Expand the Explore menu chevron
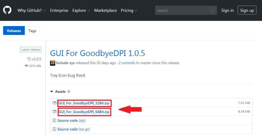Image resolution: width=262 pixels, height=135 pixels. [x=89, y=11]
